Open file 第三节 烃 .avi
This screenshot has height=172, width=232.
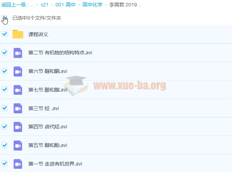[44, 108]
